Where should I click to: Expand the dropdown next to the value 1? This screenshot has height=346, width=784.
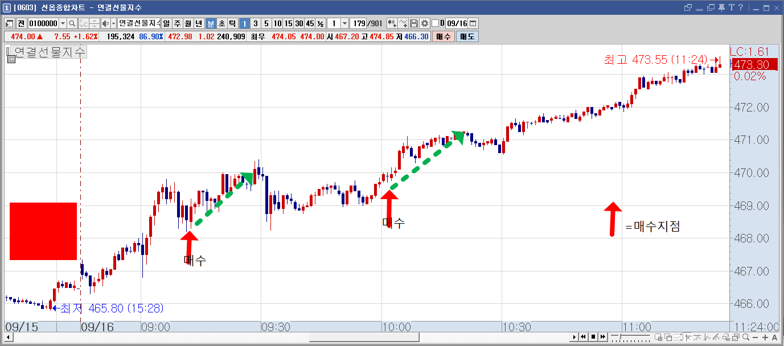(x=344, y=23)
